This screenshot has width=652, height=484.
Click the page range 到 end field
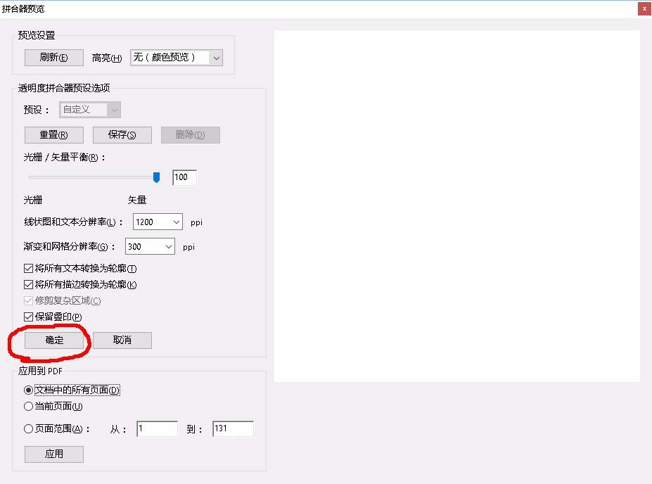point(232,429)
